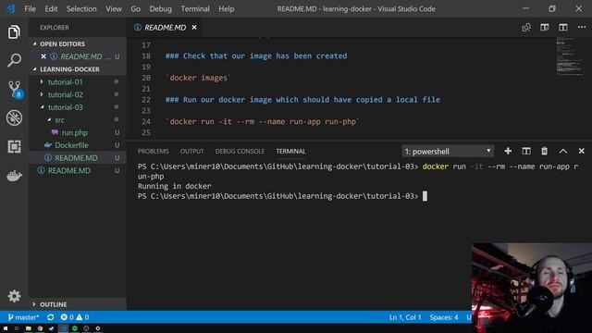
Task: Open errors and warnings count in status bar
Action: point(75,317)
